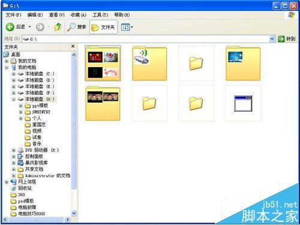Expand 我的文档 tree node
This screenshot has width=300, height=225.
[7, 61]
